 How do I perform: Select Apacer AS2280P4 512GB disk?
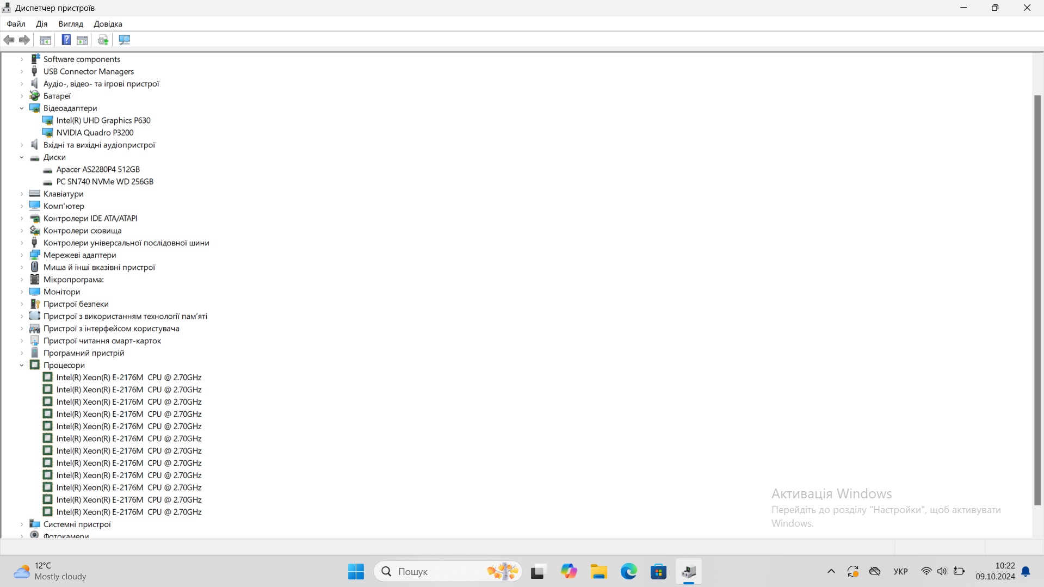pyautogui.click(x=98, y=169)
